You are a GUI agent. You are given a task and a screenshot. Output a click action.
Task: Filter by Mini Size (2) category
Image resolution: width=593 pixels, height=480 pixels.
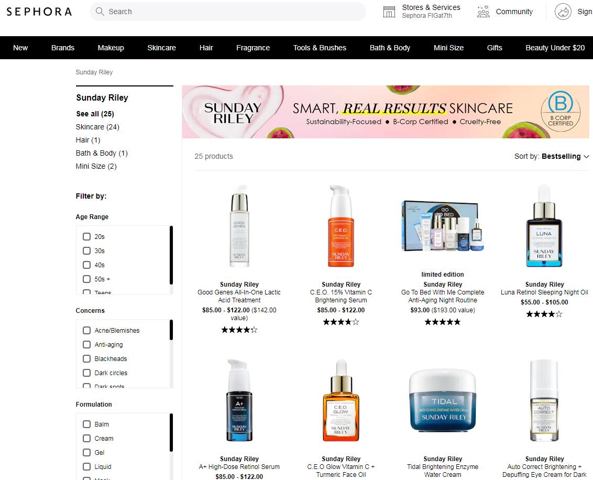[x=96, y=166]
